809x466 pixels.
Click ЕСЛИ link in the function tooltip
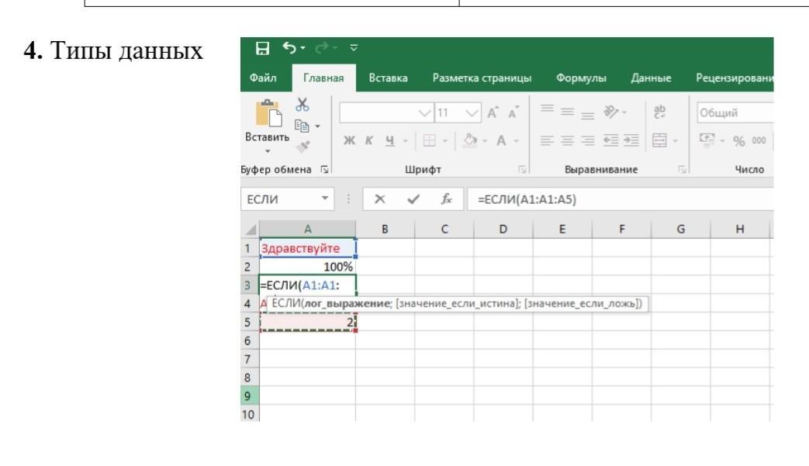pyautogui.click(x=286, y=303)
